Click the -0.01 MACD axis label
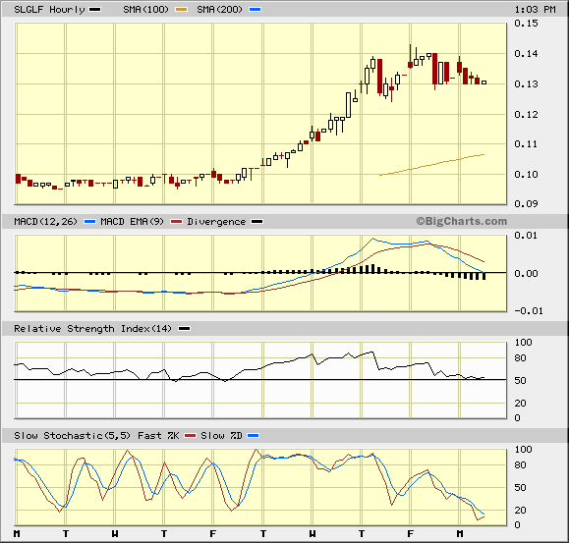The height and width of the screenshot is (543, 569). [x=529, y=311]
